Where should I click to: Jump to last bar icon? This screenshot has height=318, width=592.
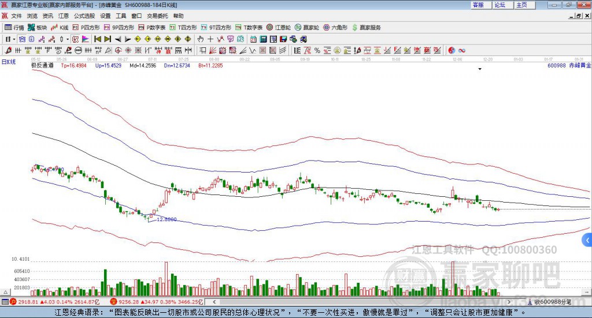pos(108,39)
